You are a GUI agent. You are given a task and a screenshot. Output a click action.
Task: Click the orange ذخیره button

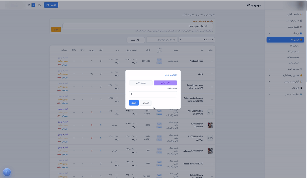[x=56, y=29]
